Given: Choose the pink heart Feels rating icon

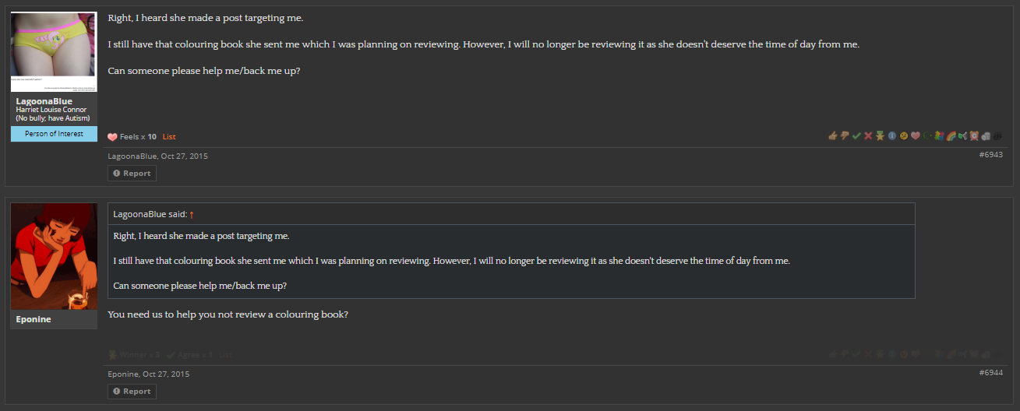Looking at the screenshot, I should (x=916, y=135).
